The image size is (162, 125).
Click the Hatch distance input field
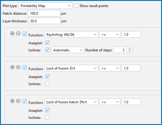tap(44, 13)
